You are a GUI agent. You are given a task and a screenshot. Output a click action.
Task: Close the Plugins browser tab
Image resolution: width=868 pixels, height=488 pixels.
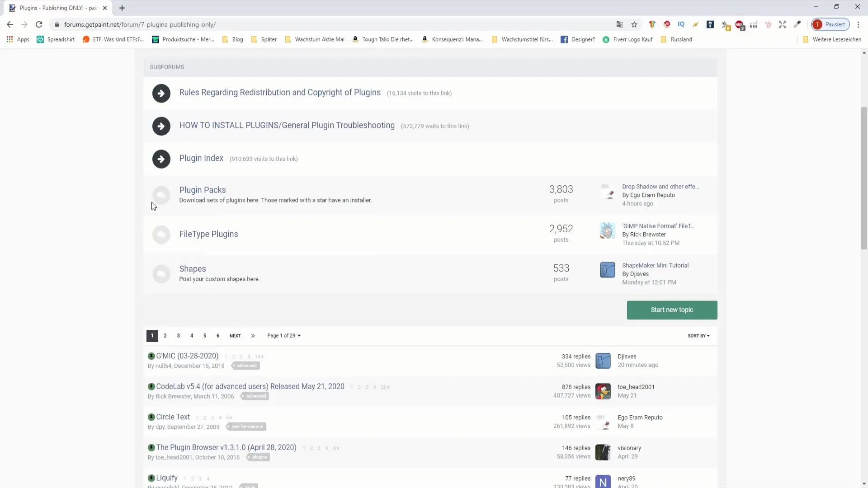click(x=105, y=8)
